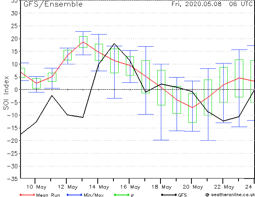Click the 18 May x-axis label

162,187
